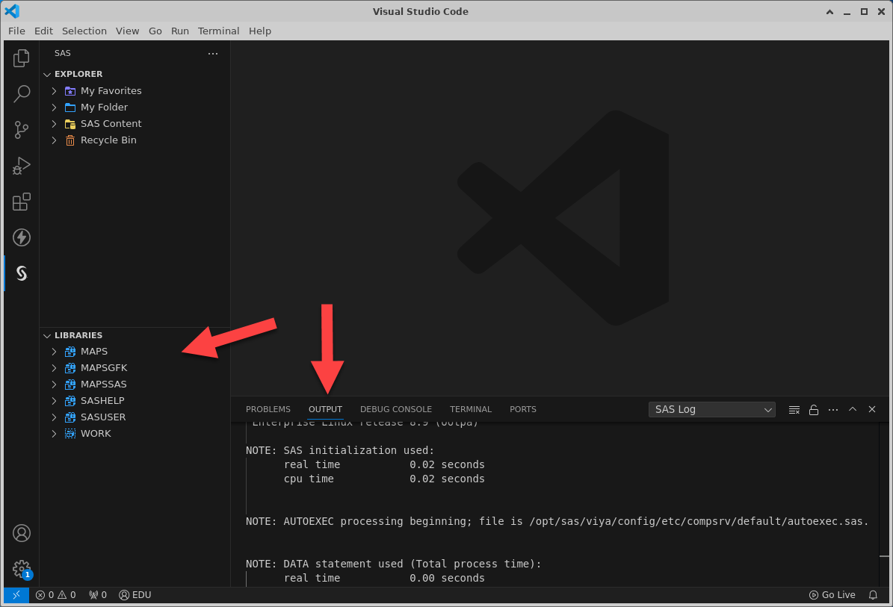Viewport: 893px width, 607px height.
Task: Open the Search view icon
Action: pos(22,93)
